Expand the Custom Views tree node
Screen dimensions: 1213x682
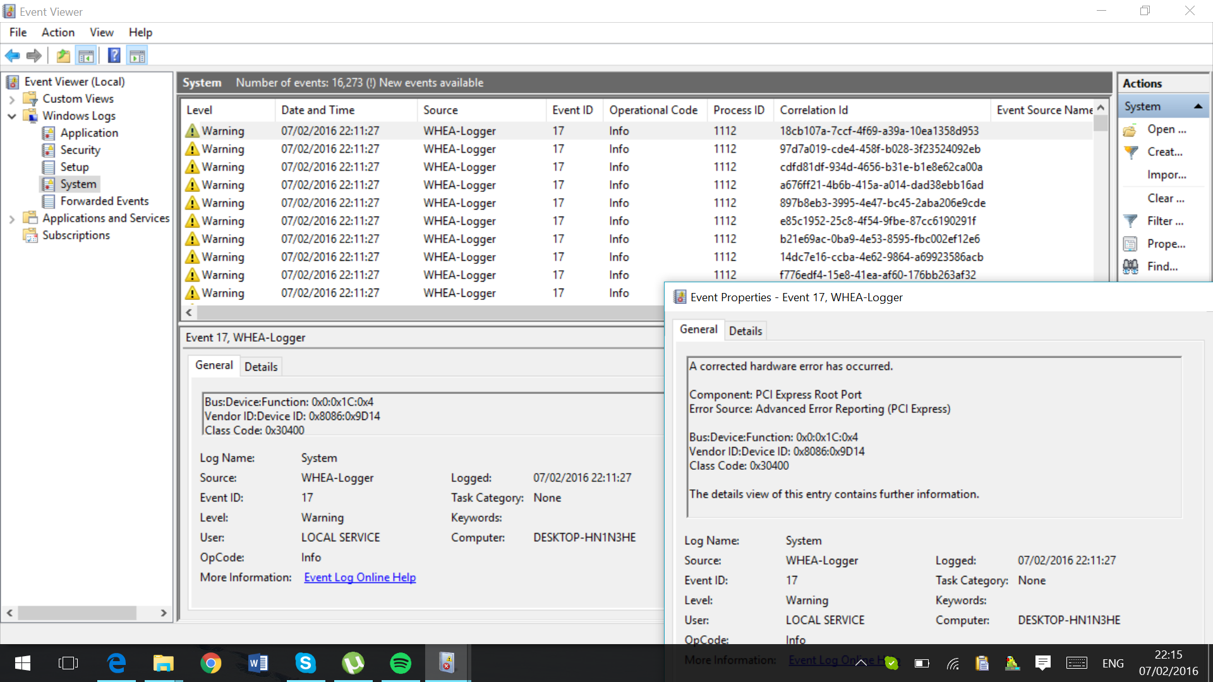click(x=12, y=99)
